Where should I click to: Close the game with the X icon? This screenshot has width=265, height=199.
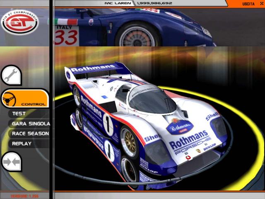[x=262, y=3]
